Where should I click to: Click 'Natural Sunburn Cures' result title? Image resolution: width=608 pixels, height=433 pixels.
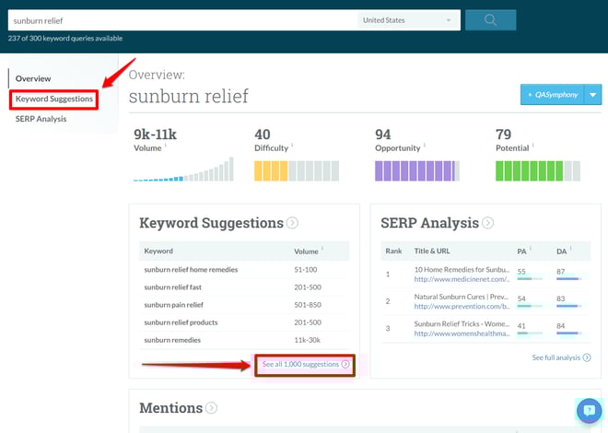click(x=462, y=297)
